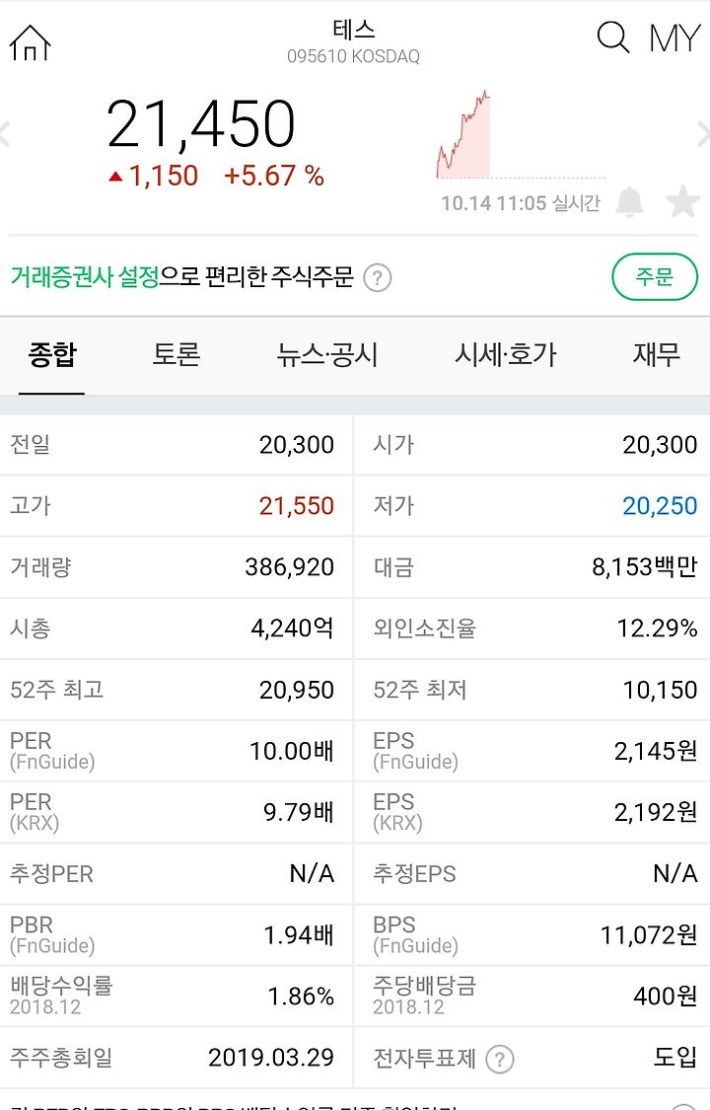Go to the home screen icon
Image resolution: width=710 pixels, height=1110 pixels.
(x=30, y=42)
